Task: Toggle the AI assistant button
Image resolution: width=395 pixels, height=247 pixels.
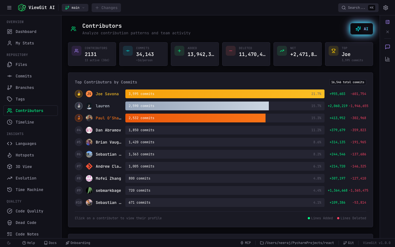Action: [x=362, y=29]
